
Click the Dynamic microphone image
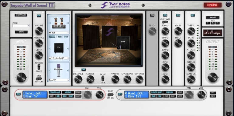coord(58,70)
